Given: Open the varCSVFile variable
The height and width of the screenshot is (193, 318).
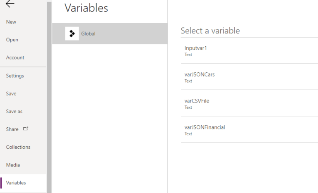Looking at the screenshot, I should point(249,103).
